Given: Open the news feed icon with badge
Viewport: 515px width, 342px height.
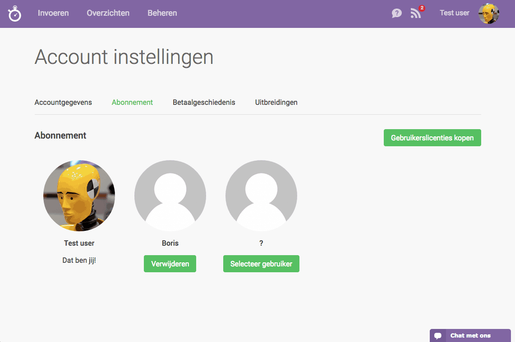Looking at the screenshot, I should coord(417,13).
